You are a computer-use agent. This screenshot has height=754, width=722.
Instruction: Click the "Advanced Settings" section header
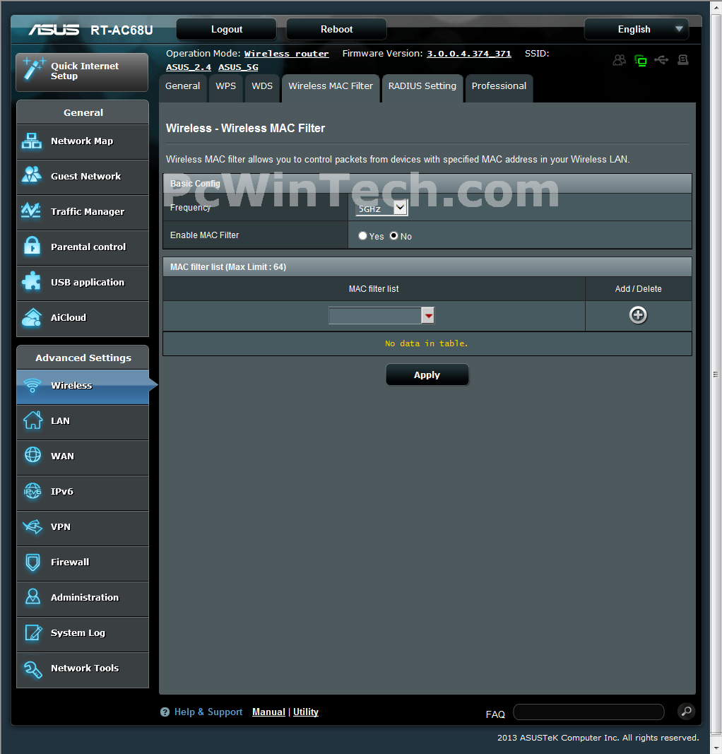click(x=83, y=358)
